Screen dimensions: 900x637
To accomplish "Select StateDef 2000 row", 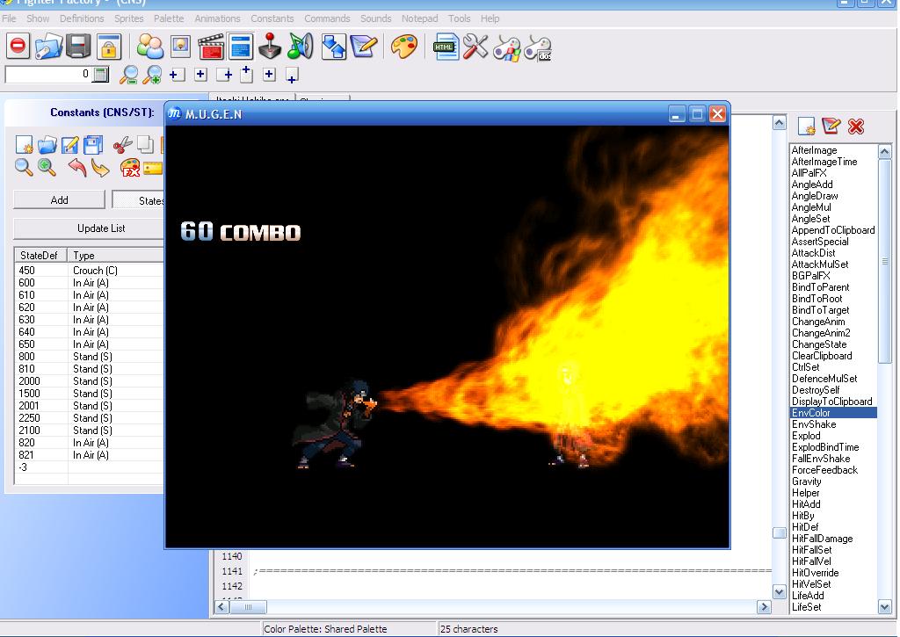I will [90, 381].
